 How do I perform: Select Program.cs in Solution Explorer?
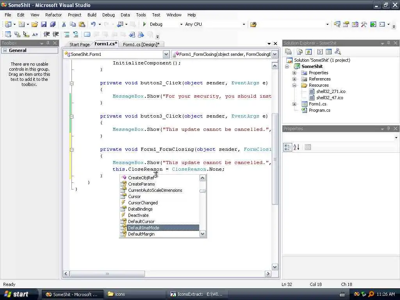pos(320,110)
